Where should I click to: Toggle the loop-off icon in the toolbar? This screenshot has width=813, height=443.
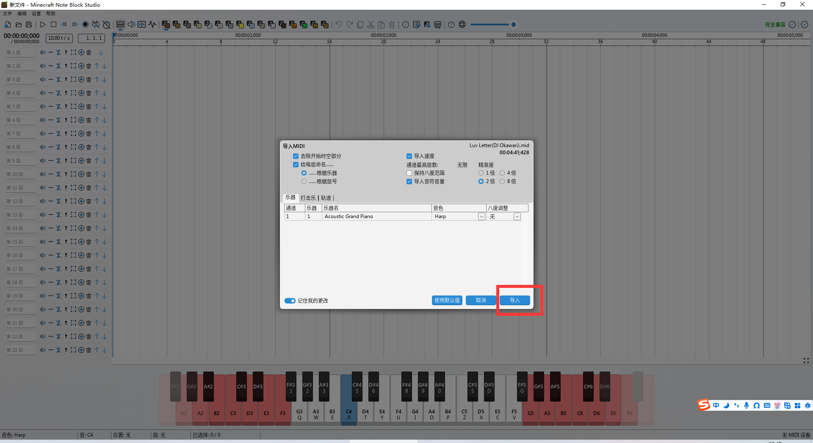[96, 25]
